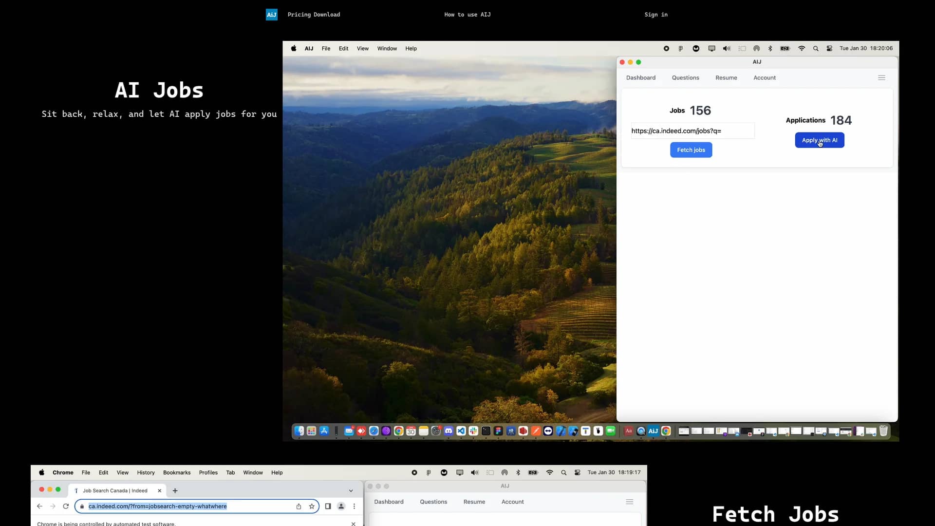Open the How to use AIJ link

tap(467, 15)
